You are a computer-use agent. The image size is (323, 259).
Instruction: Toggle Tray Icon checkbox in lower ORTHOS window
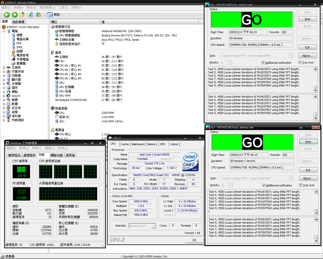point(301,185)
